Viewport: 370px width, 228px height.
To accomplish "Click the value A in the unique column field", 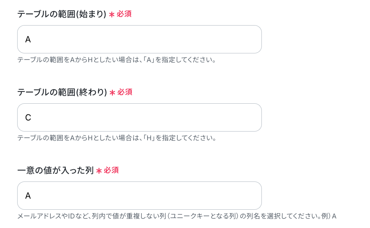I will coord(28,196).
